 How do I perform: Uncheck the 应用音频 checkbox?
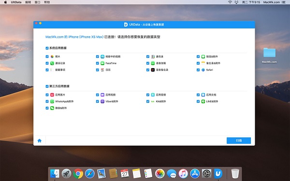pyautogui.click(x=148, y=95)
